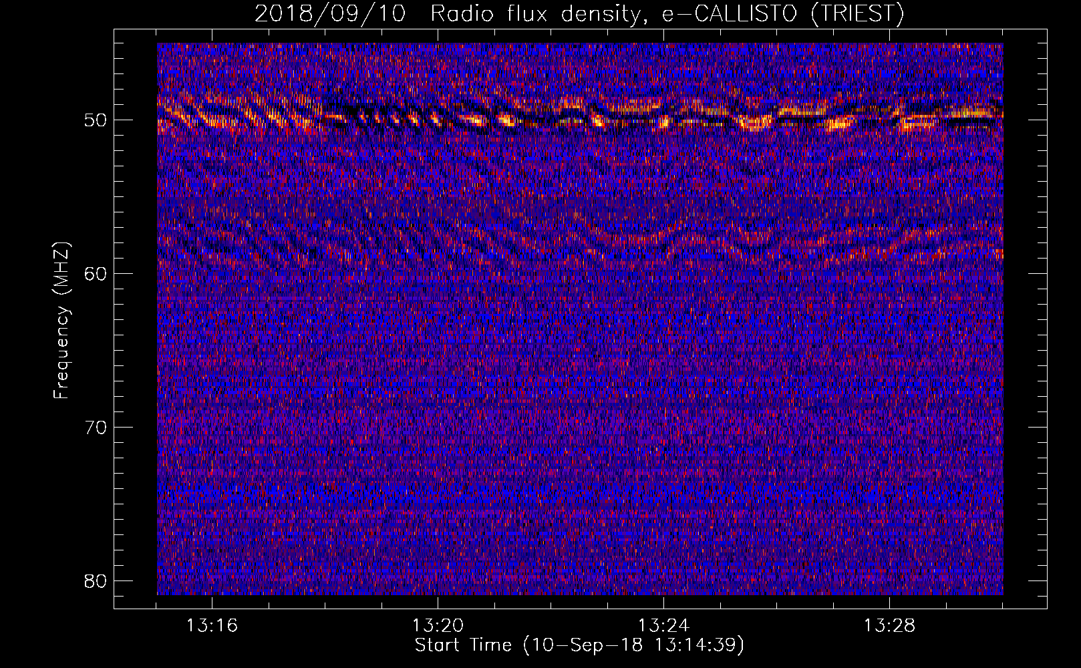1081x668 pixels.
Task: Click the 70 frequency tick label
Action: 96,428
